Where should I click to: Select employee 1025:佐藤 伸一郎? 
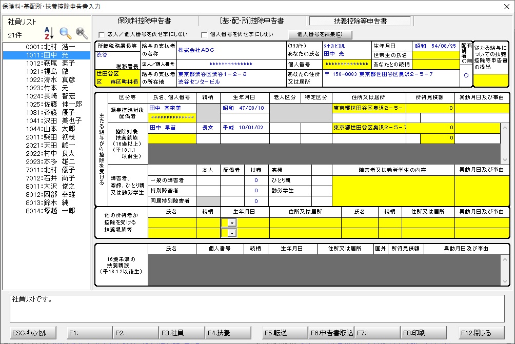coord(47,105)
